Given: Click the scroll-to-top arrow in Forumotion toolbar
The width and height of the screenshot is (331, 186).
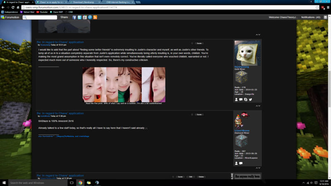Looking at the screenshot, I should (x=325, y=17).
